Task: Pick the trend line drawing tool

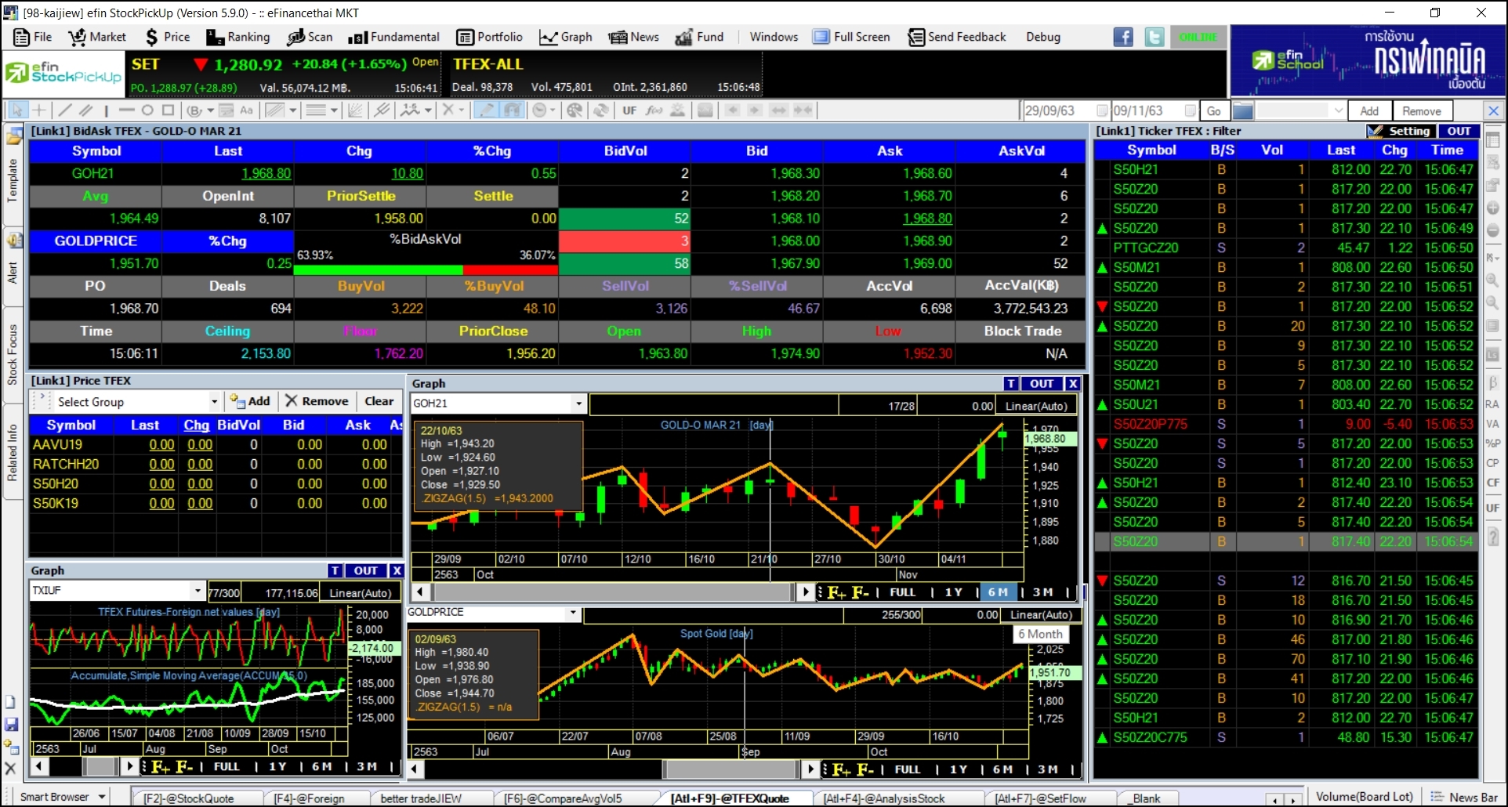Action: click(65, 110)
